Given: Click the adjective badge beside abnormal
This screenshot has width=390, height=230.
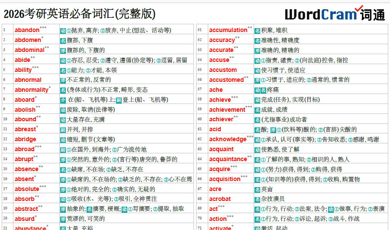Looking at the screenshot, I should point(63,80).
